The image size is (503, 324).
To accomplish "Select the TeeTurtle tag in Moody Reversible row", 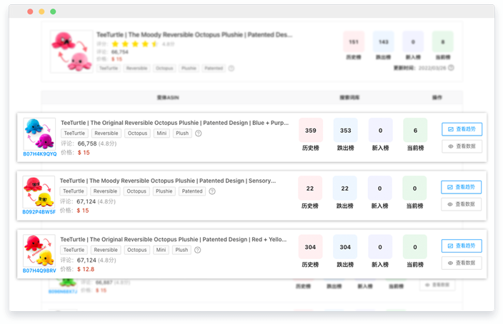I will point(74,191).
